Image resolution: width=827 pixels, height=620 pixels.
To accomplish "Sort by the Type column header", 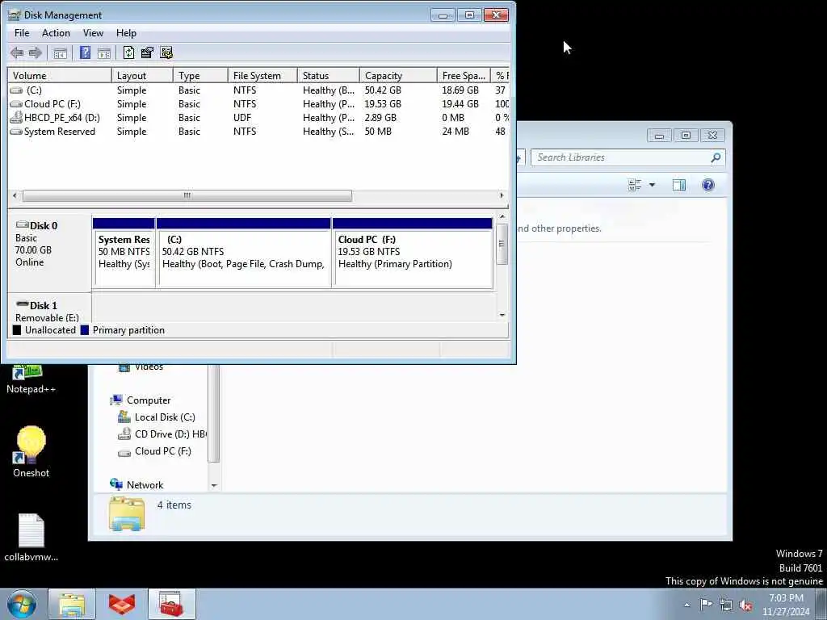I will pyautogui.click(x=200, y=75).
